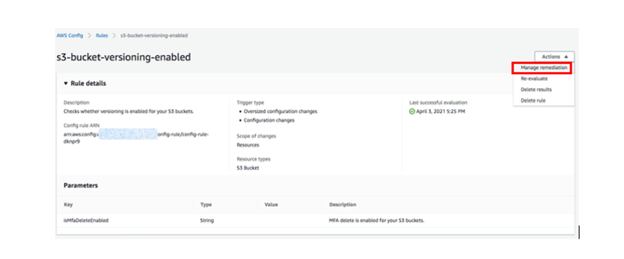Click Oversized configuration changes trigger type

point(280,111)
